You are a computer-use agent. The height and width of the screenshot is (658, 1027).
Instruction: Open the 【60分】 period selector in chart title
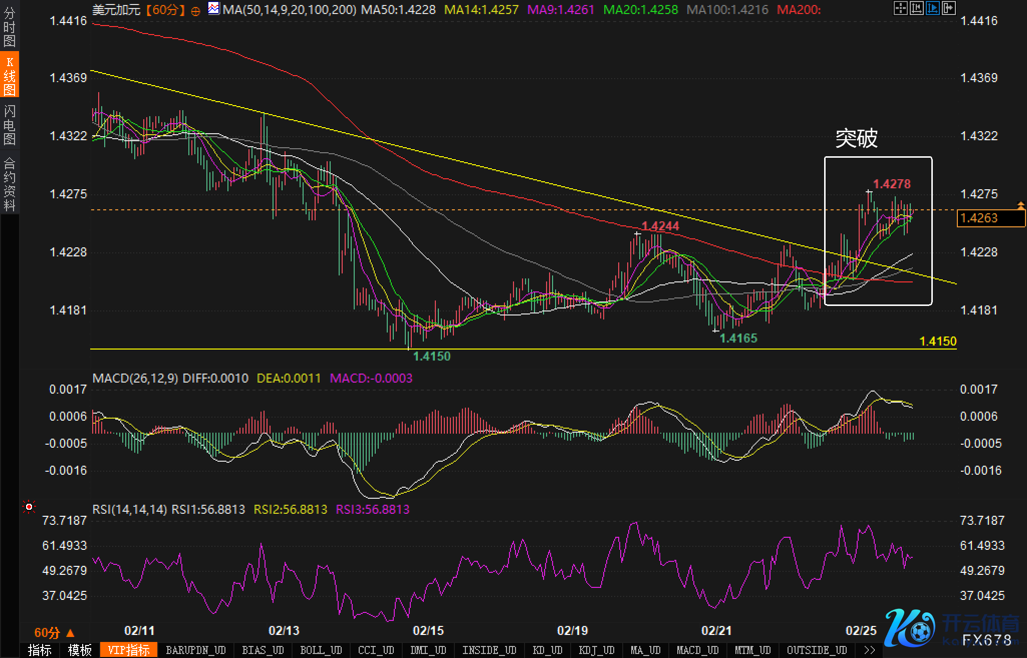click(165, 10)
